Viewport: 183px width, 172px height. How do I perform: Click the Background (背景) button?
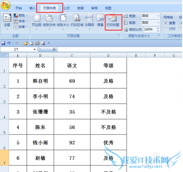[x=100, y=20]
